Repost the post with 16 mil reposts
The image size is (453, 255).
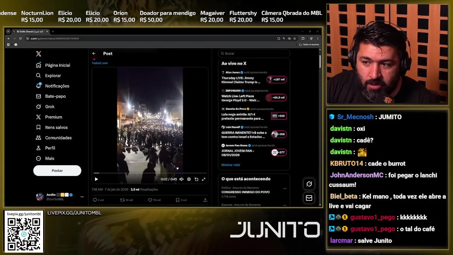pyautogui.click(x=126, y=200)
